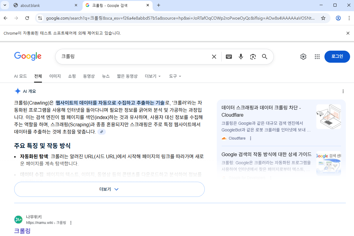The height and width of the screenshot is (236, 354).
Task: Reload the current page
Action: (27, 18)
